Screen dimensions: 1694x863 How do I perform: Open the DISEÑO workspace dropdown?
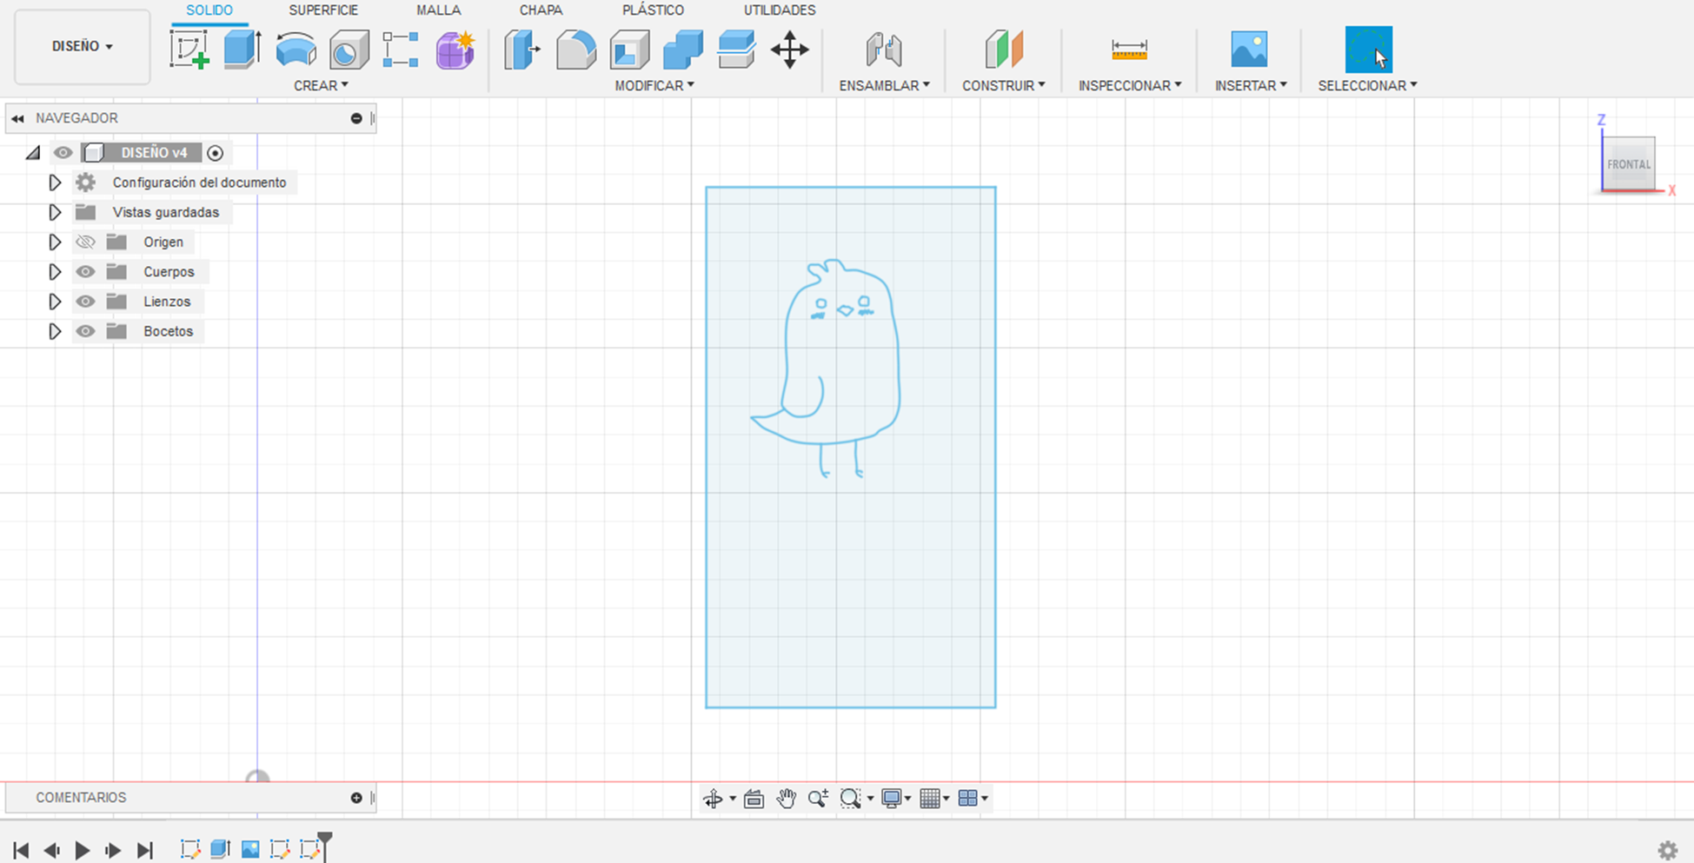point(83,47)
